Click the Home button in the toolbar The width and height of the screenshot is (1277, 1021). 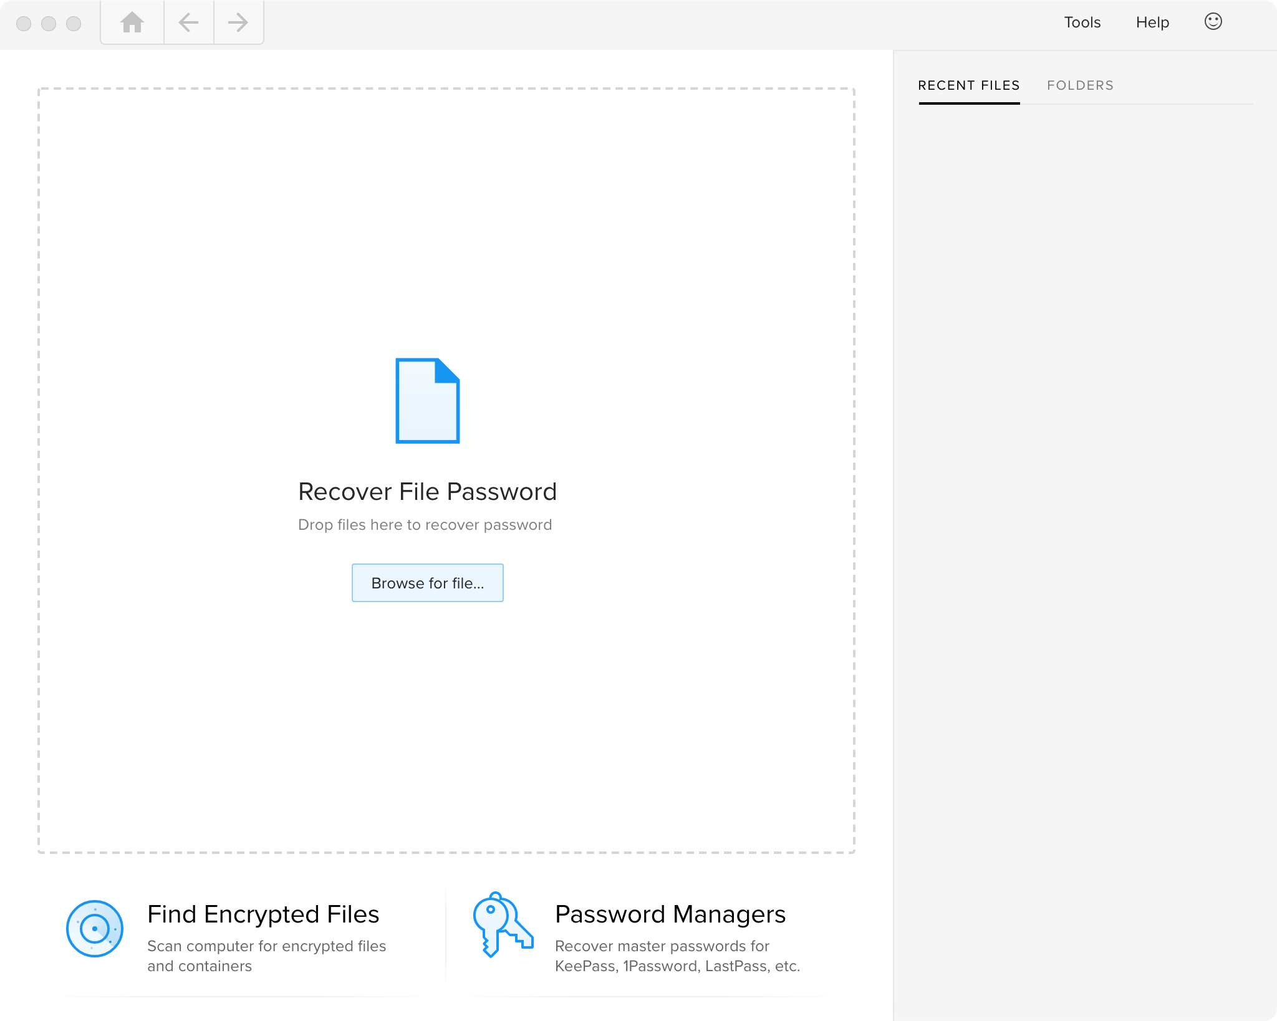point(131,23)
